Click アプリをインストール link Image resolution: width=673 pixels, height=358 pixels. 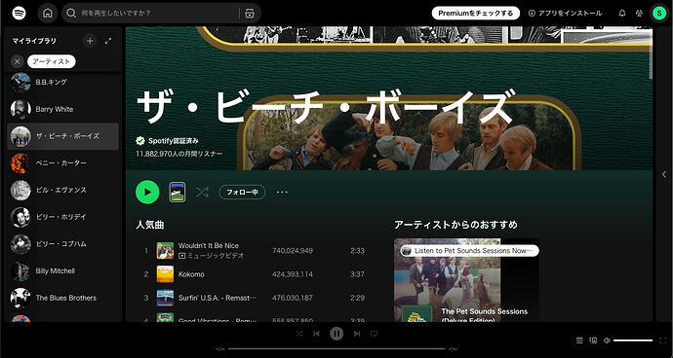coord(565,14)
